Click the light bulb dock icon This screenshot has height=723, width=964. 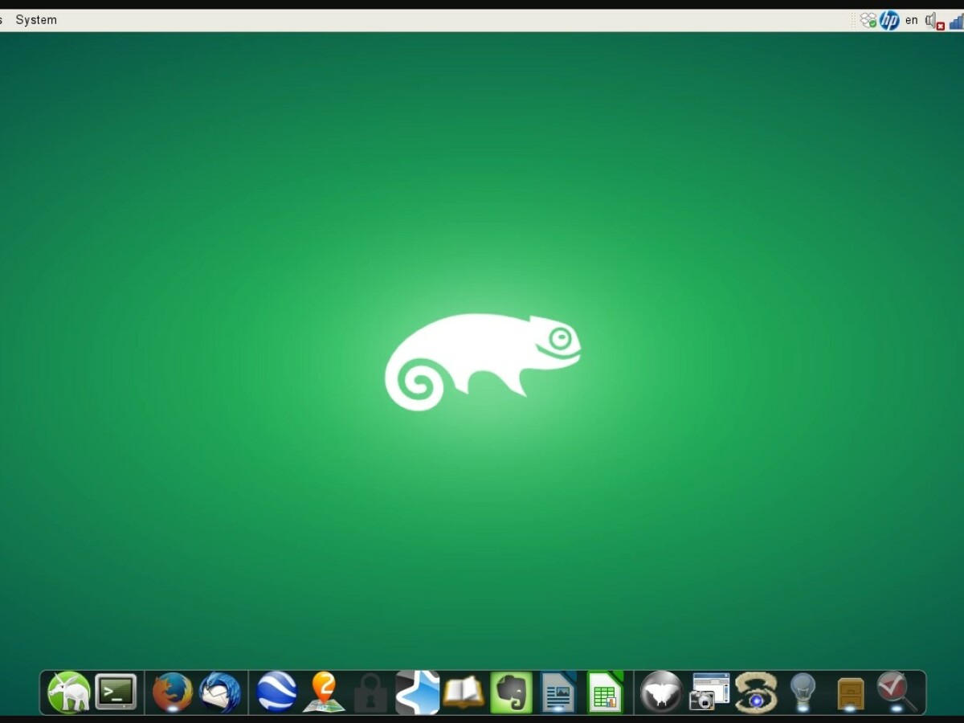[803, 692]
